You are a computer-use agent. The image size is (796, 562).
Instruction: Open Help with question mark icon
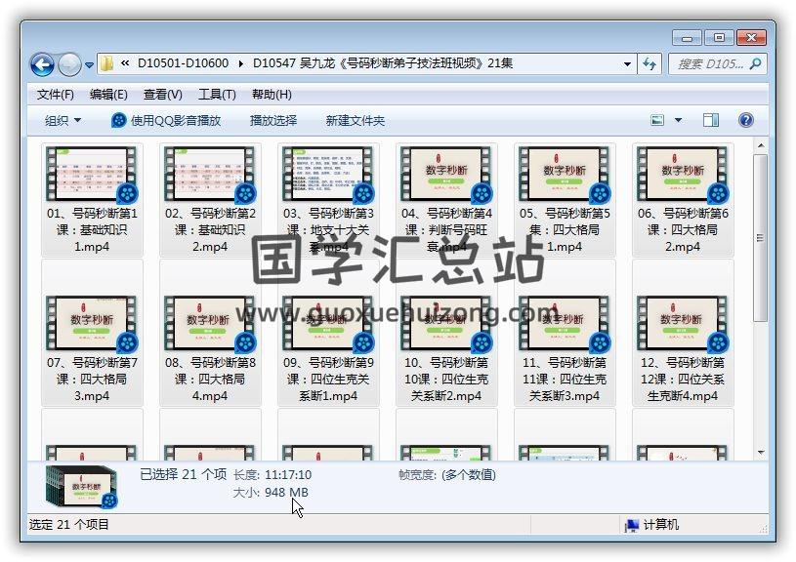pos(746,120)
